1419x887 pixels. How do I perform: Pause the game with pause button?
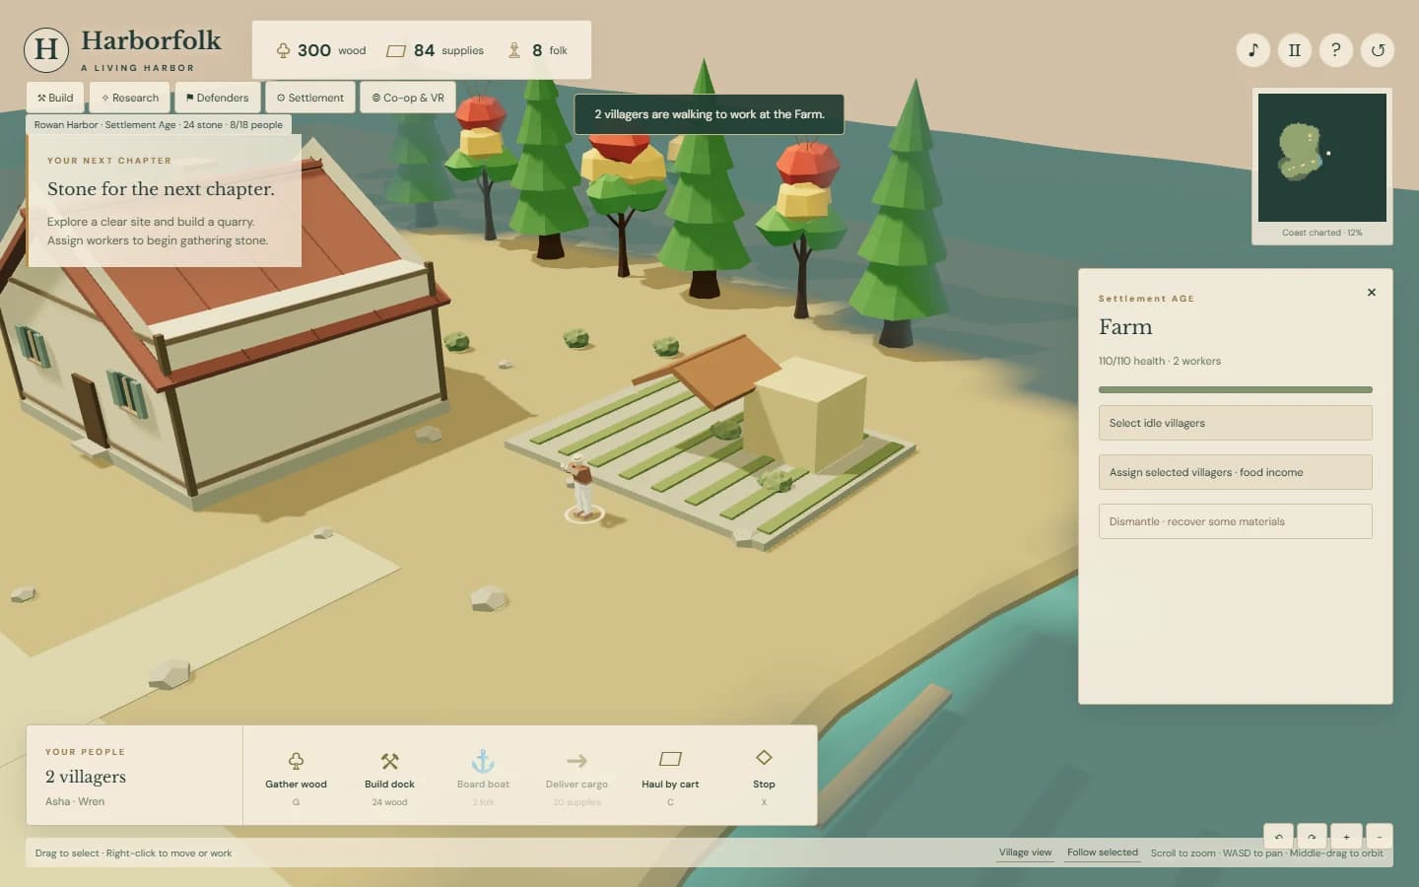pos(1295,50)
